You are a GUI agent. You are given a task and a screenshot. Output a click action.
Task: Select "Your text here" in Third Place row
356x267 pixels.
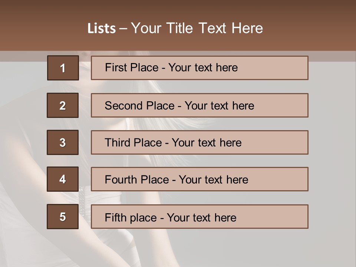(x=207, y=143)
